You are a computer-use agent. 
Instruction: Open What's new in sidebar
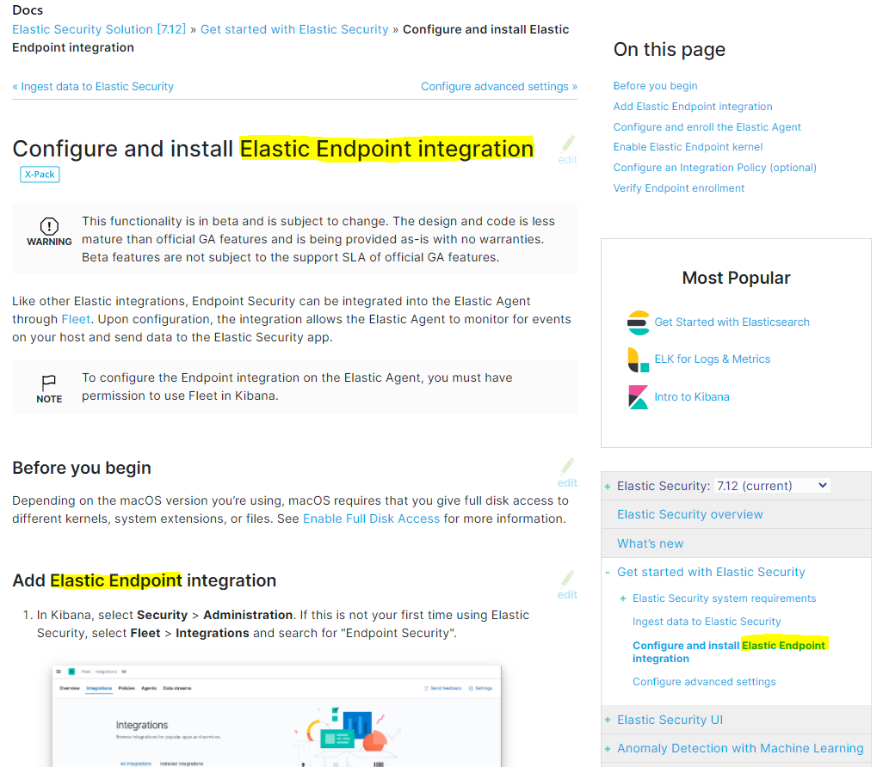[650, 543]
